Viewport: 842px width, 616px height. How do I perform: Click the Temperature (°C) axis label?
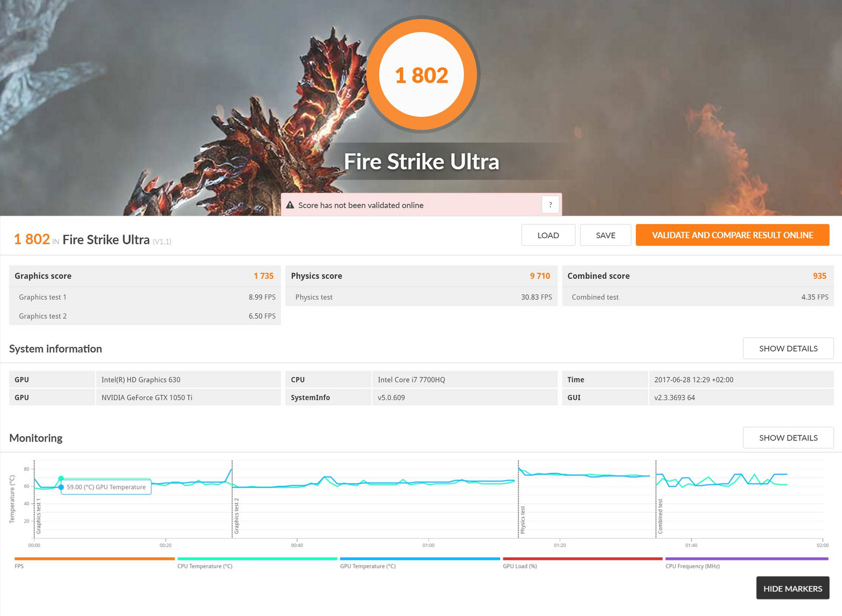[12, 499]
